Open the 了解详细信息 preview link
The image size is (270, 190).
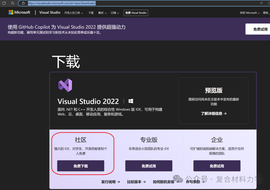pyautogui.click(x=214, y=113)
